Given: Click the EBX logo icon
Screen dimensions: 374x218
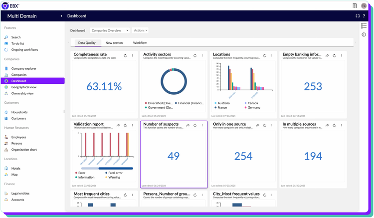Looking at the screenshot, I should tap(5, 5).
